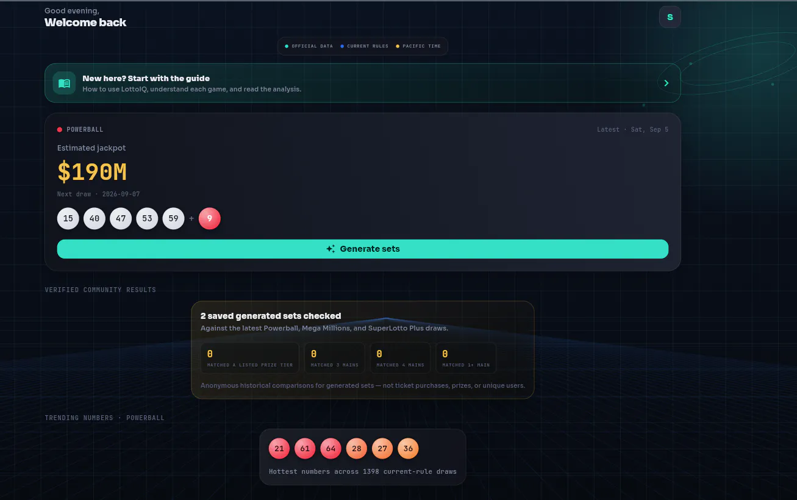Click the red dot beside Powerball
Viewport: 797px width, 500px height.
pos(60,129)
